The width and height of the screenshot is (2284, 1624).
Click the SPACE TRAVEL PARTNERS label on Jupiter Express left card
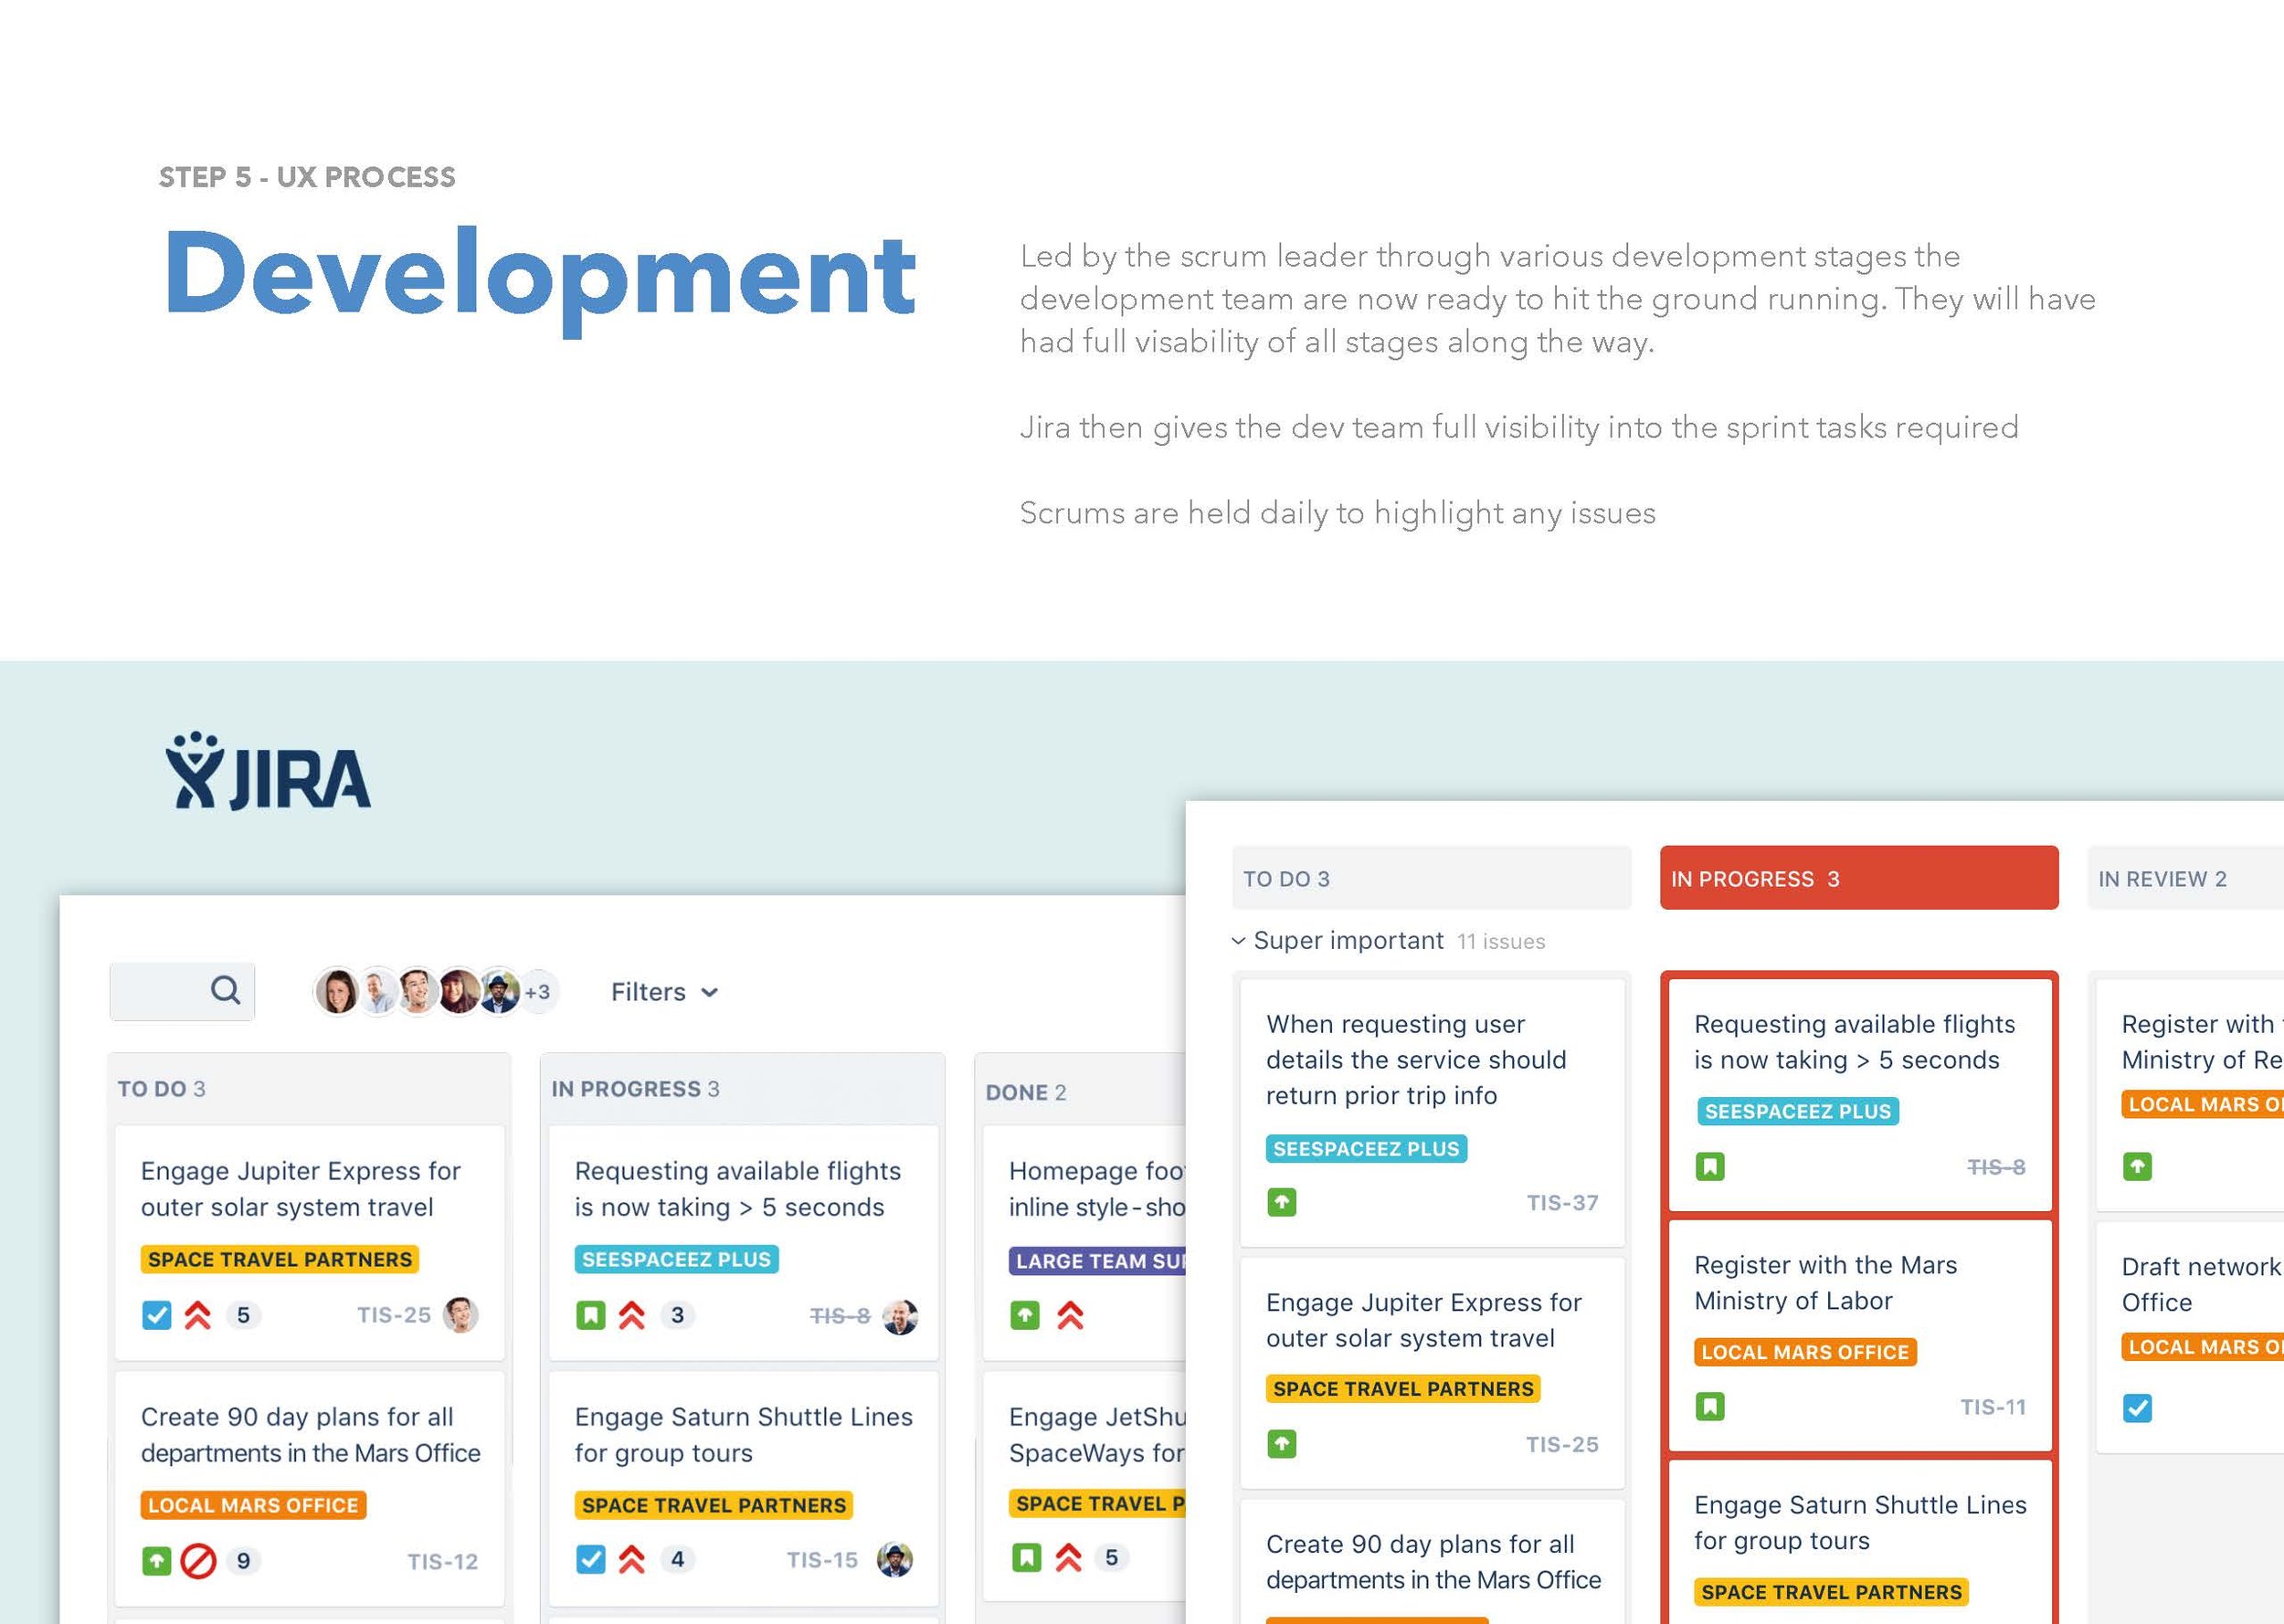[280, 1259]
